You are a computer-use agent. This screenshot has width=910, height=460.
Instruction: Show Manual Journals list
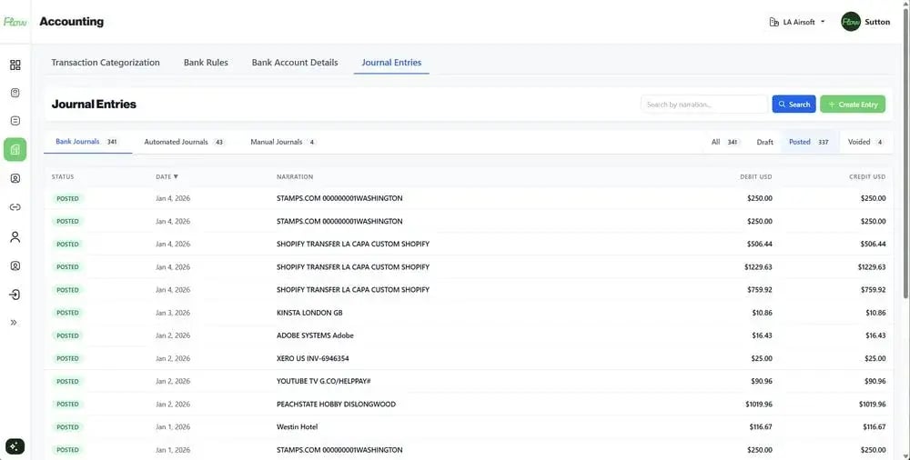(x=283, y=142)
